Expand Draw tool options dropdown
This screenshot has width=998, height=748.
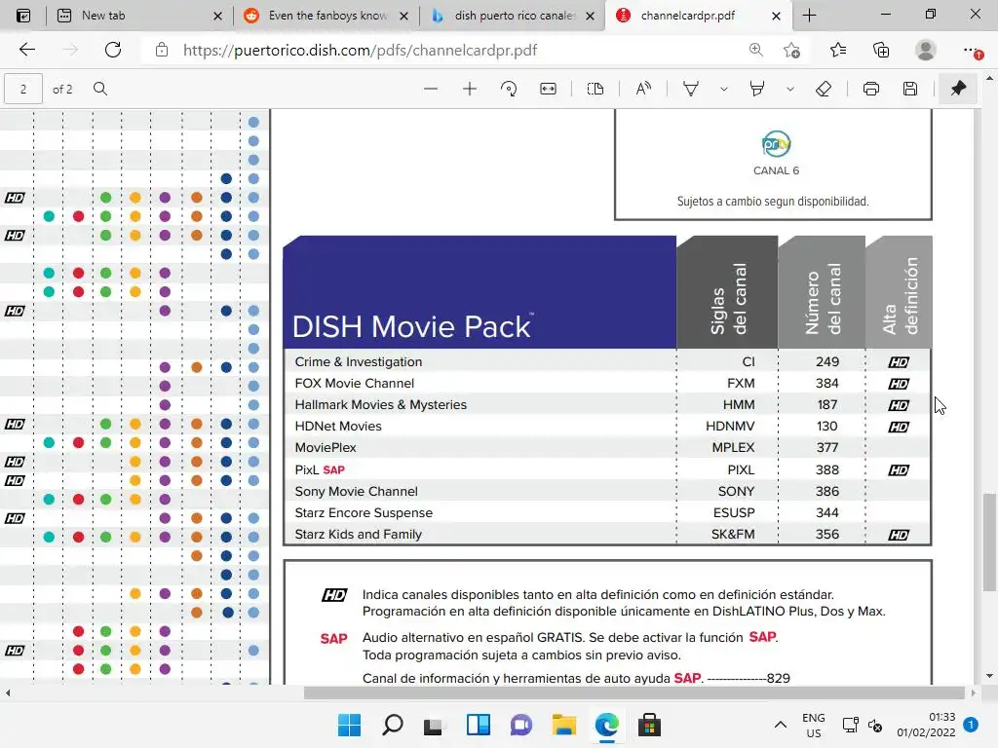pyautogui.click(x=724, y=89)
